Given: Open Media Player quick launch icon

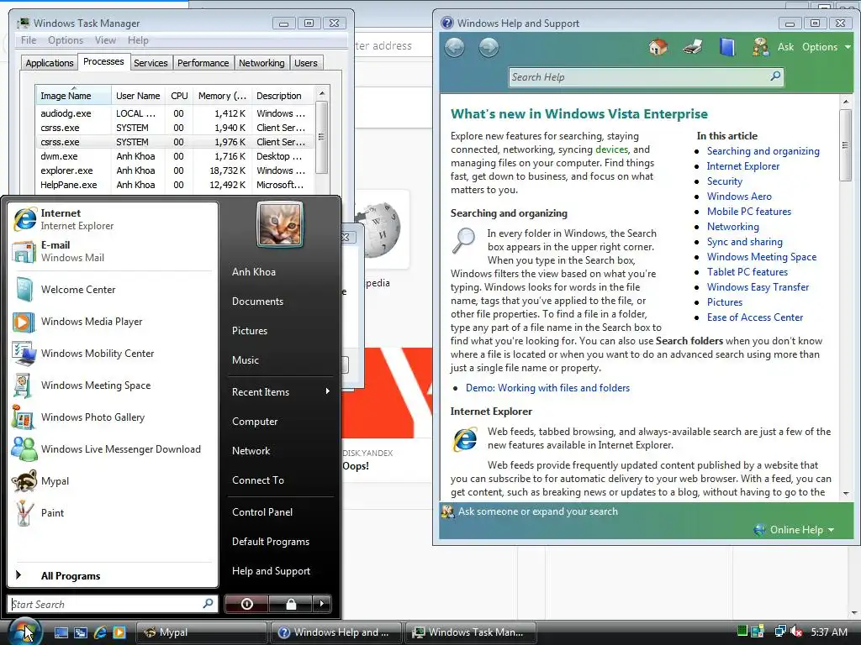Looking at the screenshot, I should pyautogui.click(x=119, y=632).
